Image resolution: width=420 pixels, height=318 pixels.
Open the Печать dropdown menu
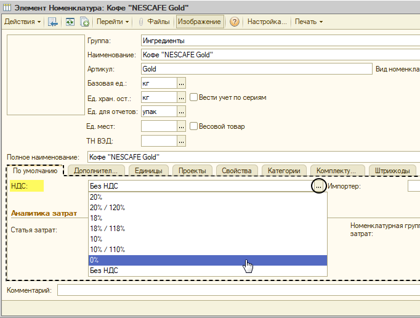pyautogui.click(x=309, y=22)
